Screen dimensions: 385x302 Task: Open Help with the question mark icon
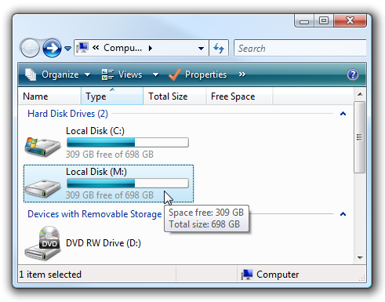click(353, 75)
